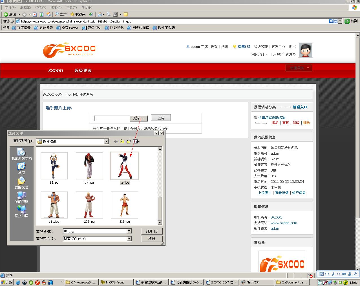This screenshot has height=286, width=360.
Task: Click the file dialog help question-mark button
Action: point(157,133)
